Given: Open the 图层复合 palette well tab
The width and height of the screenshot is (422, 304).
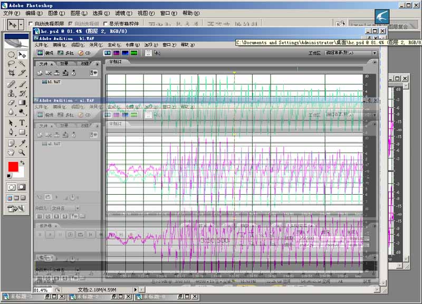Looking at the screenshot, I should pos(398,26).
